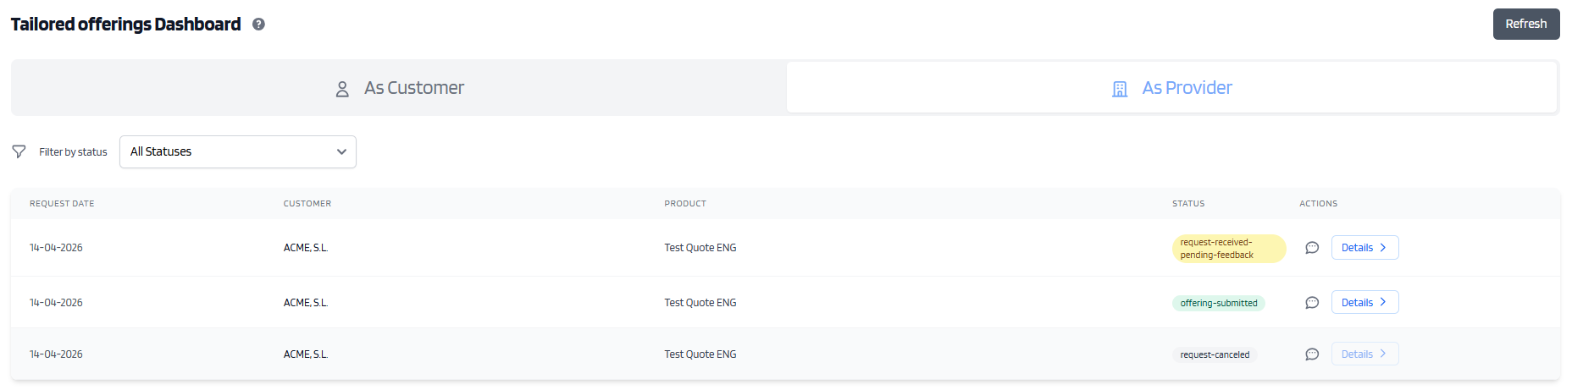This screenshot has width=1572, height=390.
Task: Click the Request Date column header
Action: click(x=62, y=204)
